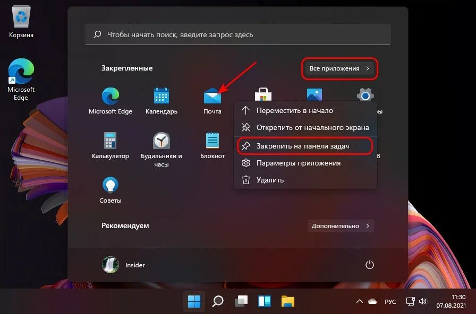
Task: Open the Блокнот notepad app
Action: [212, 145]
